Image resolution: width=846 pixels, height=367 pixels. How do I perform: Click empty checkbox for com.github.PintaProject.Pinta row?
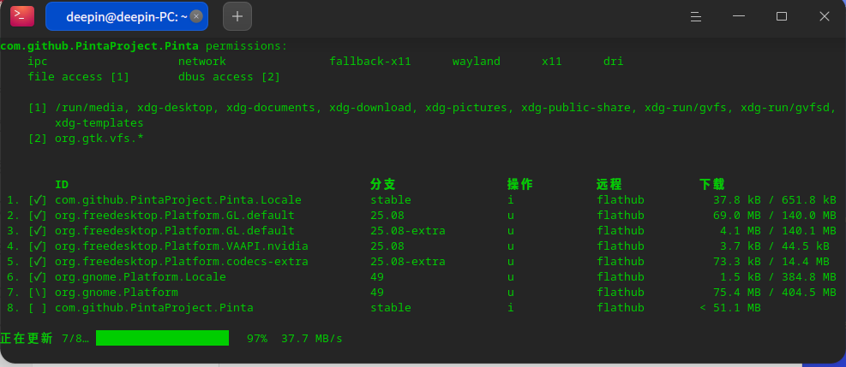pyautogui.click(x=38, y=308)
